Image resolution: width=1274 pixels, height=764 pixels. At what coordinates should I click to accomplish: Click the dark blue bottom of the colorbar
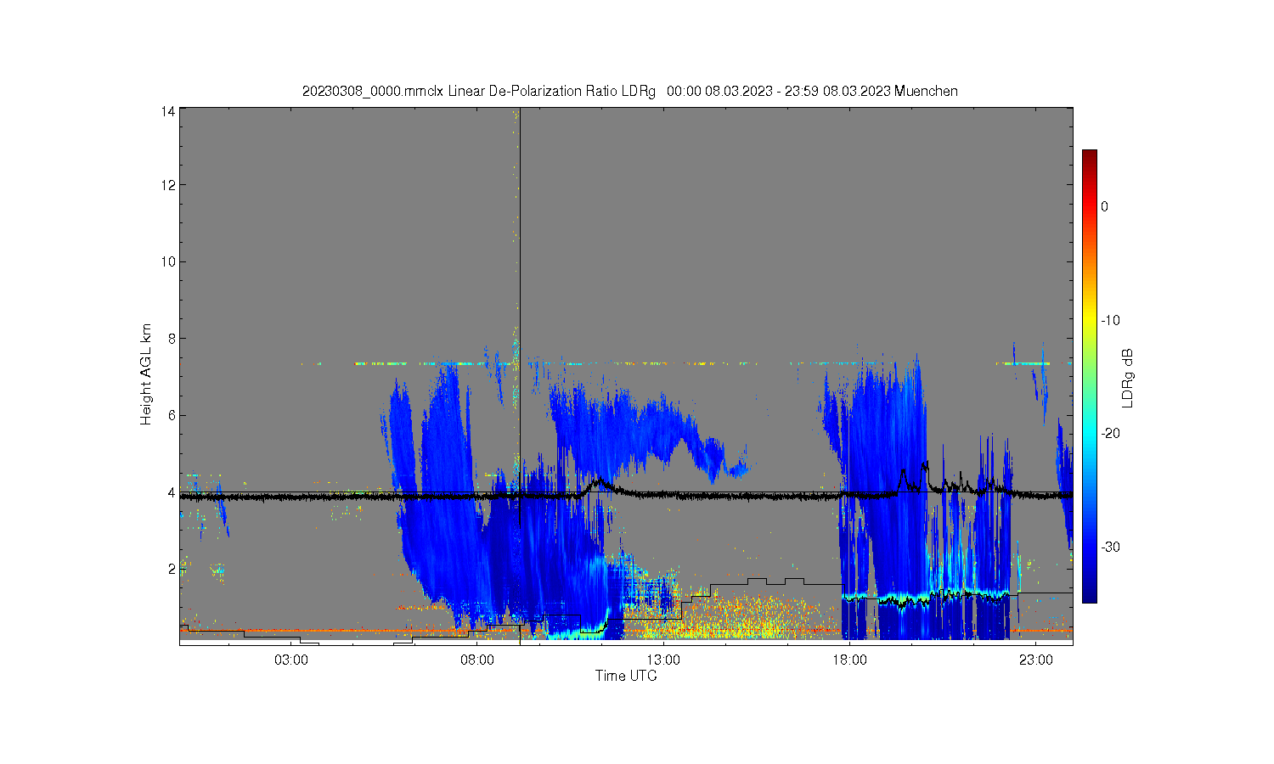point(1089,594)
